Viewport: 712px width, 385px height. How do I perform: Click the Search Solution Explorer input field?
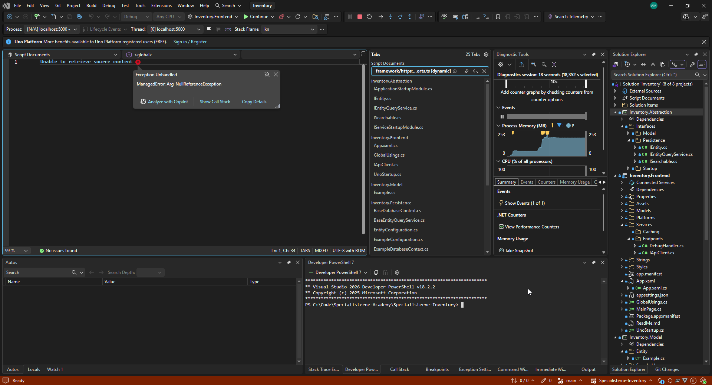click(653, 75)
